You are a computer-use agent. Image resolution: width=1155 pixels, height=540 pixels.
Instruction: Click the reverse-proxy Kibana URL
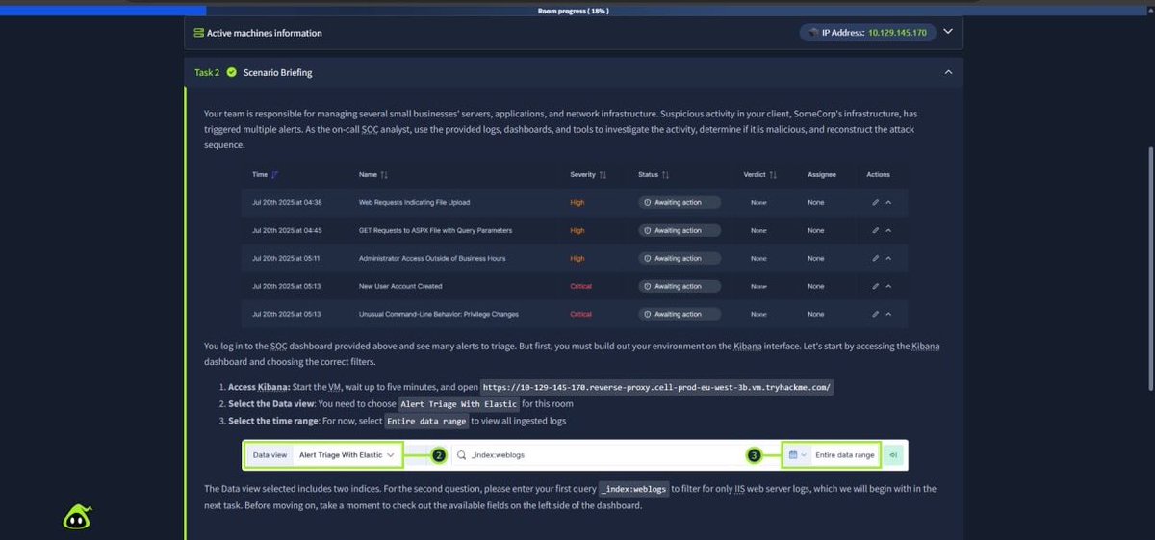657,387
